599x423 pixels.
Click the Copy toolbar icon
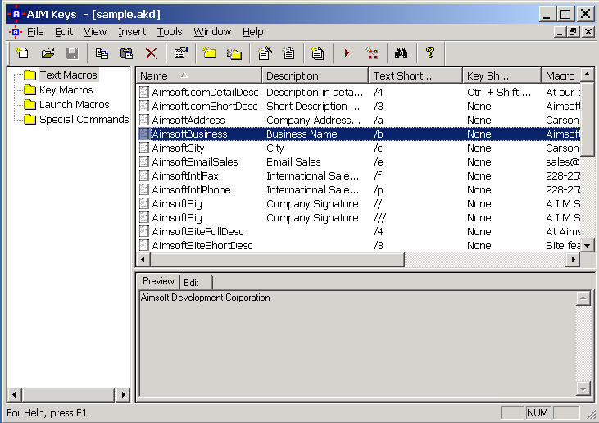(x=102, y=53)
